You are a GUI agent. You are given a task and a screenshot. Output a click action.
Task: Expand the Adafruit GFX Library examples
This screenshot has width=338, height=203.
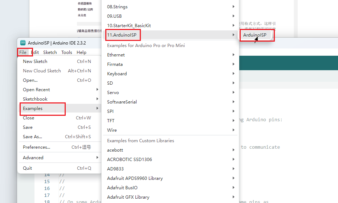(x=128, y=197)
